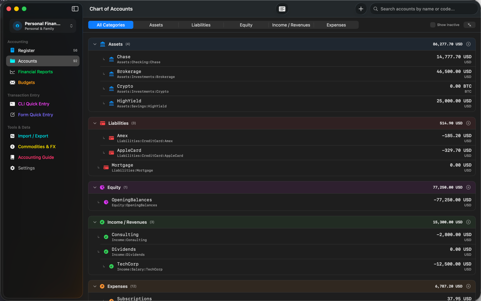Open Budgets in the sidebar

[43, 83]
